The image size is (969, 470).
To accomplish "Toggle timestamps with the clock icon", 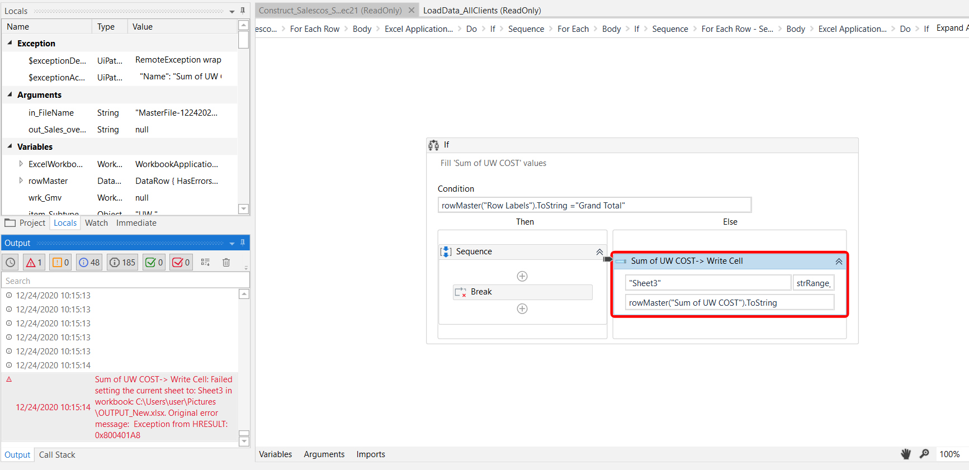I will [x=11, y=262].
